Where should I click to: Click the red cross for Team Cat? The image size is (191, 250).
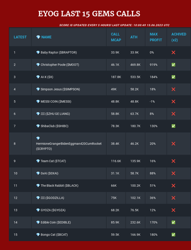click(x=173, y=161)
